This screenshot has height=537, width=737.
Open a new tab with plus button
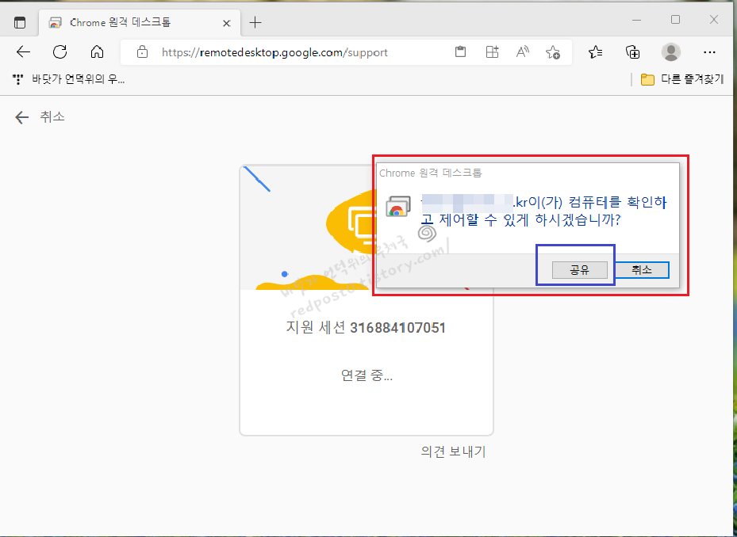(x=255, y=22)
